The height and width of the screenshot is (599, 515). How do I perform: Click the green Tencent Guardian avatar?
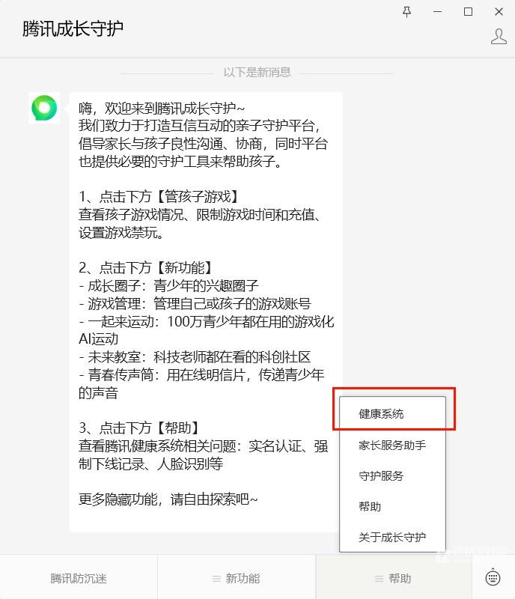coord(44,108)
